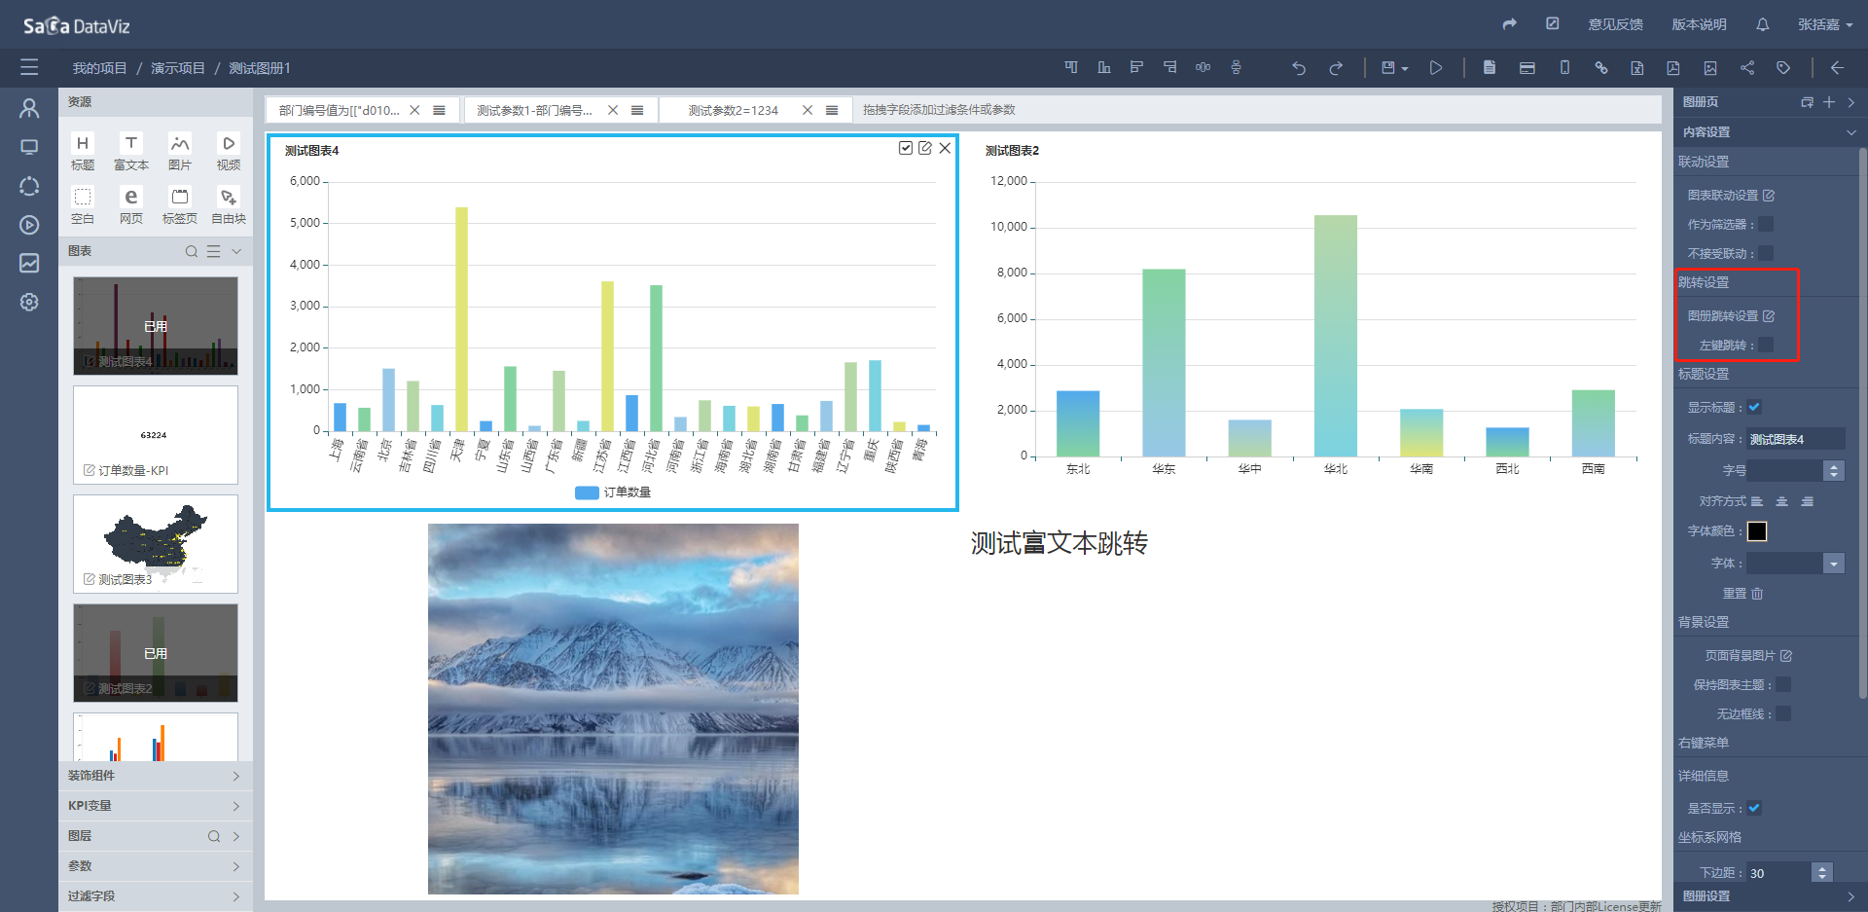Open 意见反馈 feedback link
The width and height of the screenshot is (1868, 912).
(1615, 24)
